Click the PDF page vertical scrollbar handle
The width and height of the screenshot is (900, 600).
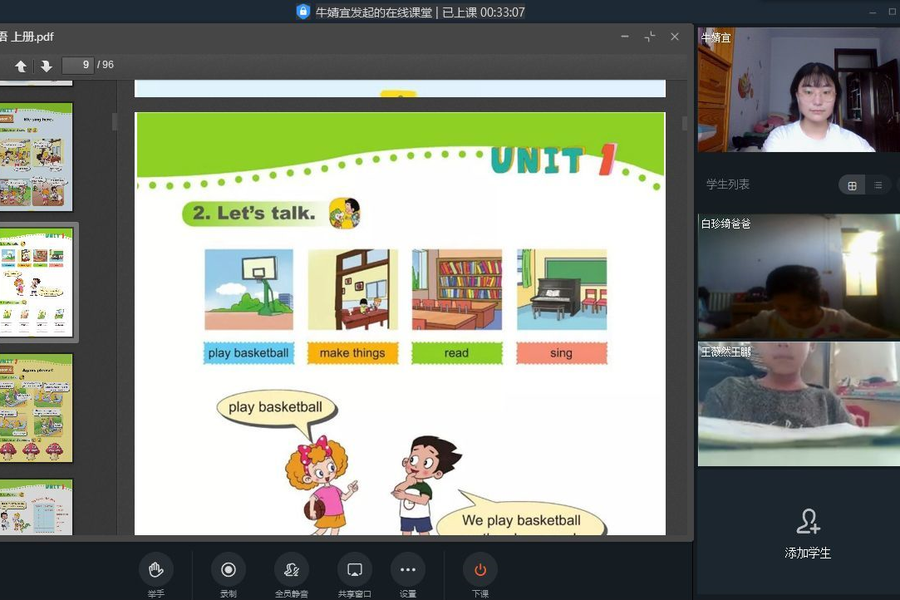click(684, 124)
